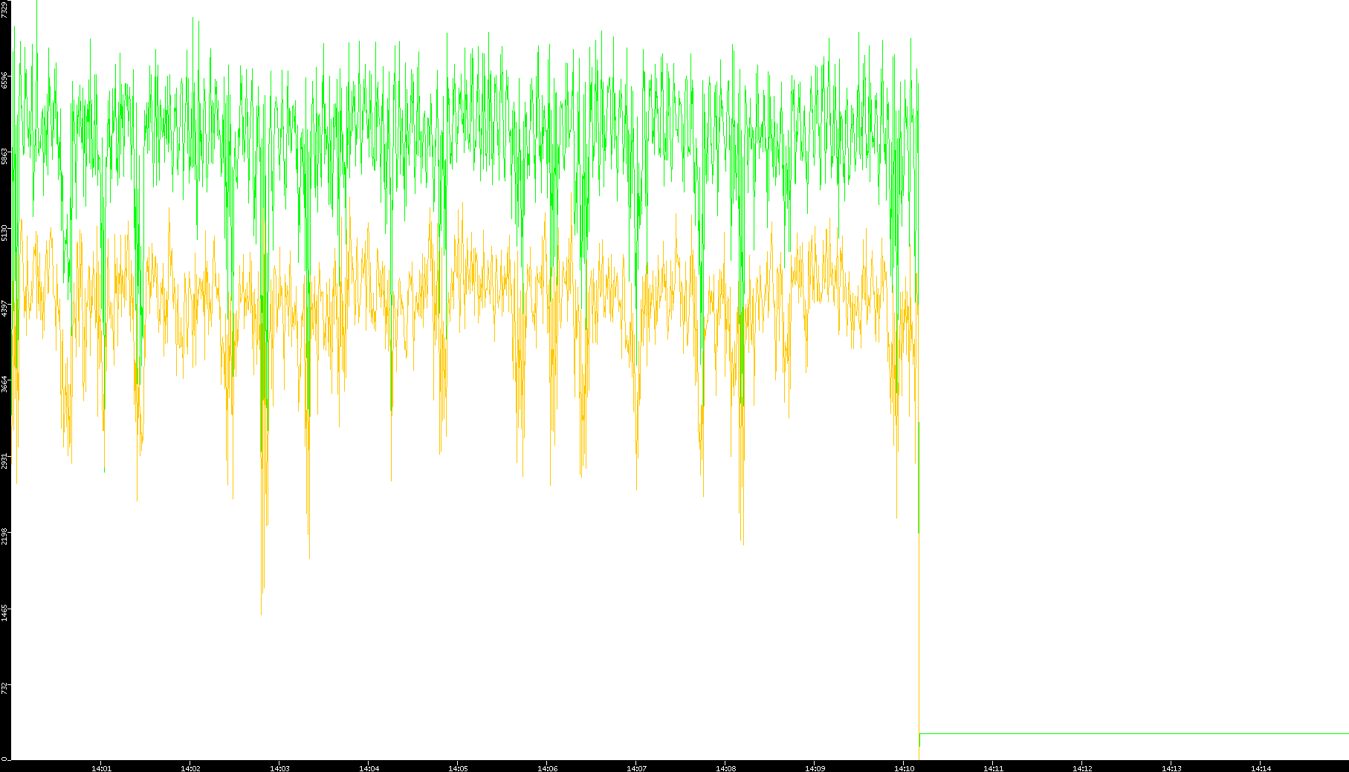Select the 14:12 time axis marker

point(1082,768)
